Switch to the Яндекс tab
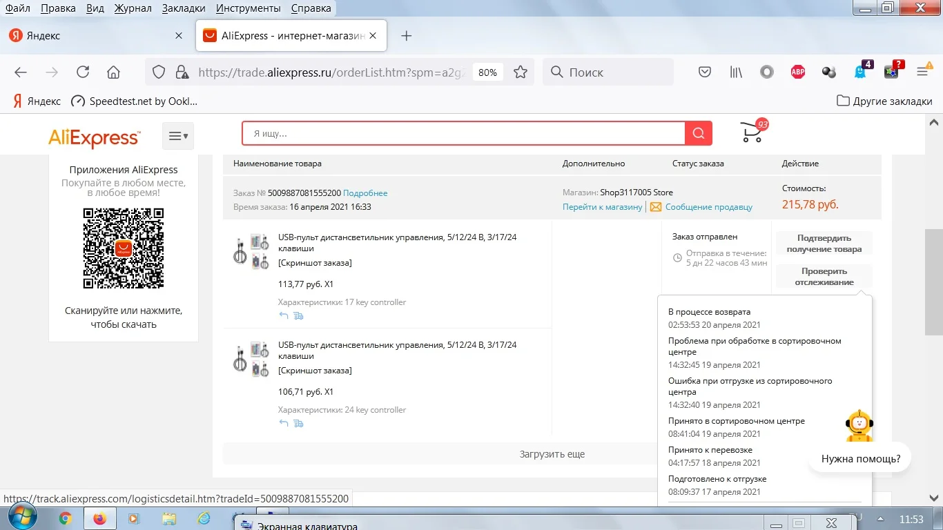Screen dimensions: 943x530 pos(97,36)
